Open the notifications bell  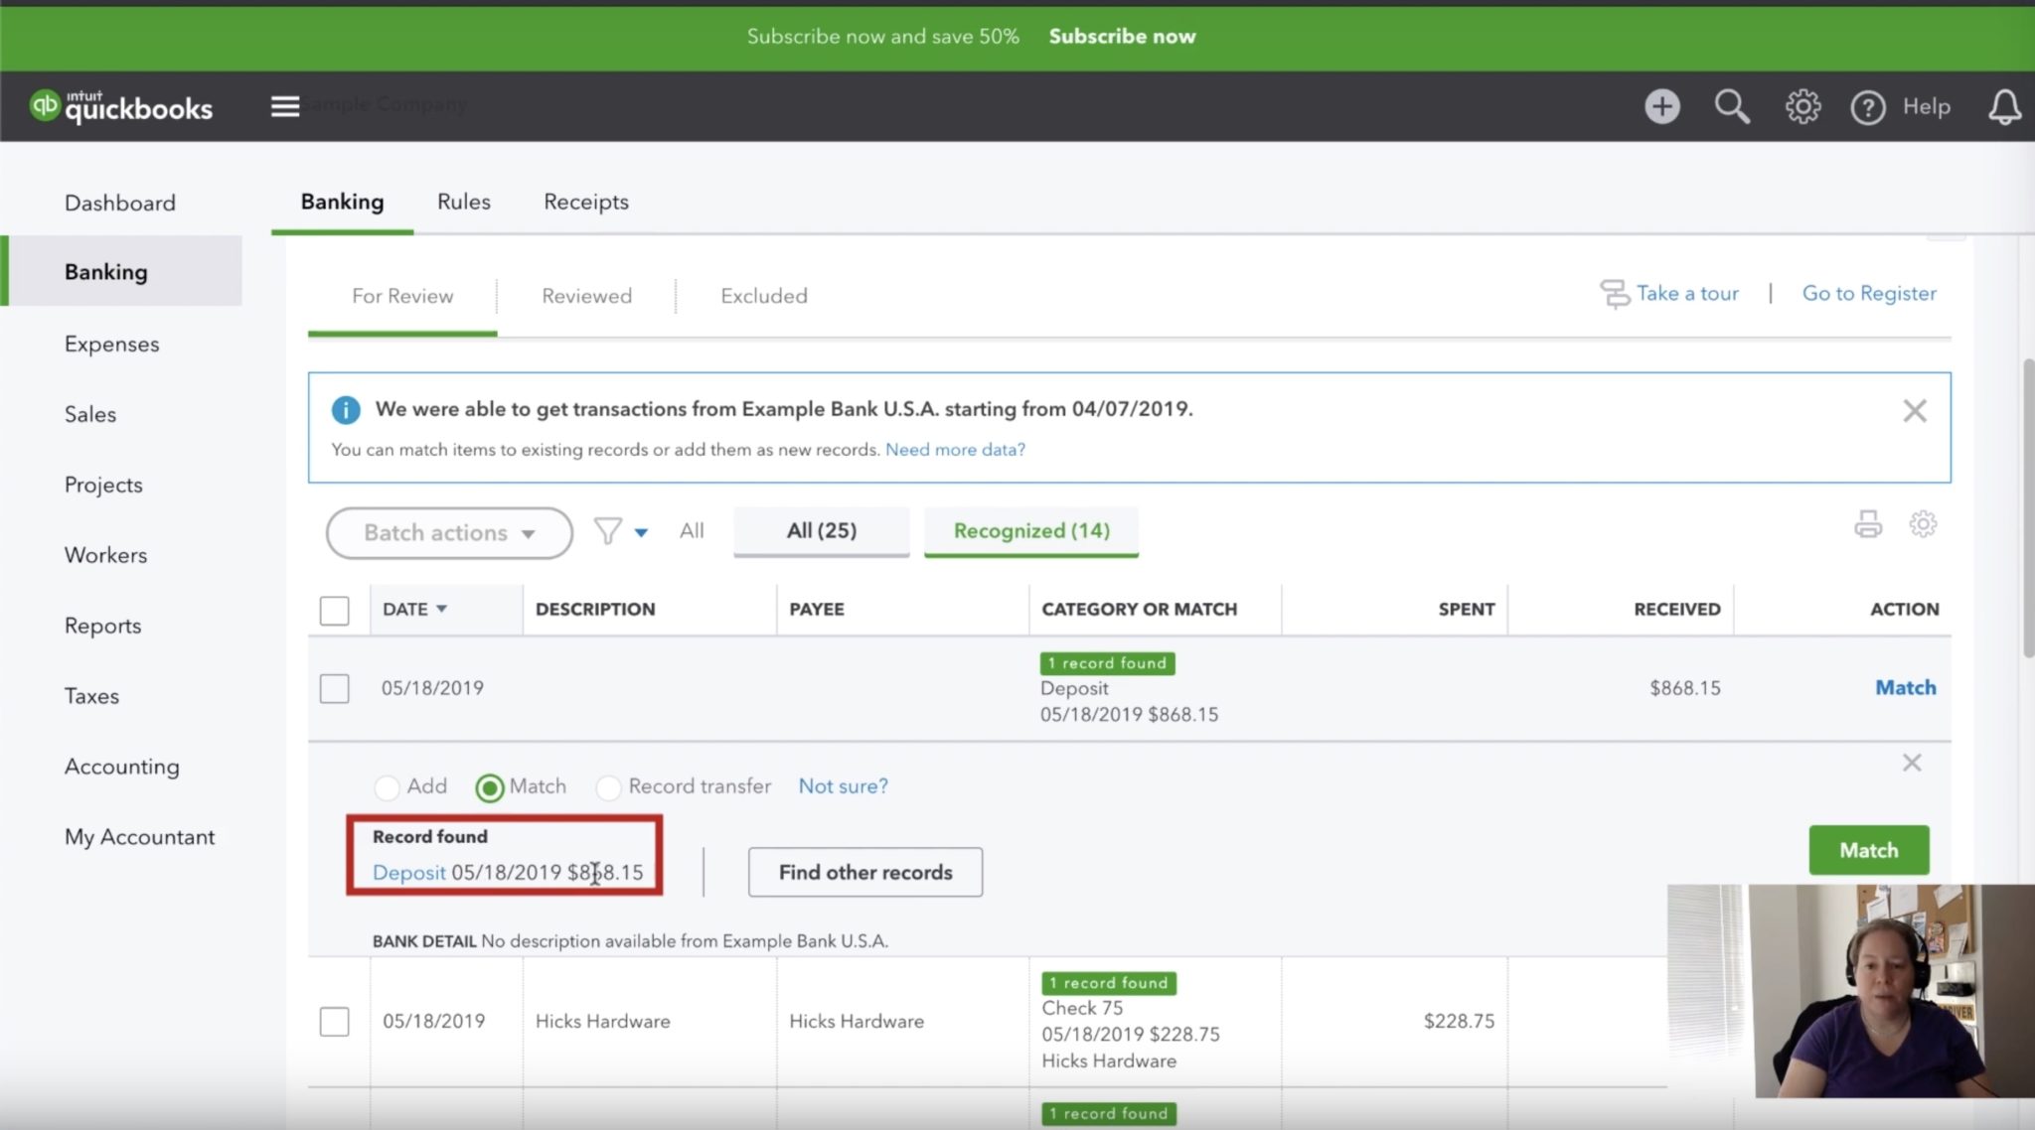2004,106
